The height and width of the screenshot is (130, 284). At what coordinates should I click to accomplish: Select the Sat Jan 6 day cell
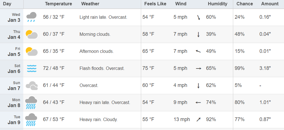[x=12, y=68]
